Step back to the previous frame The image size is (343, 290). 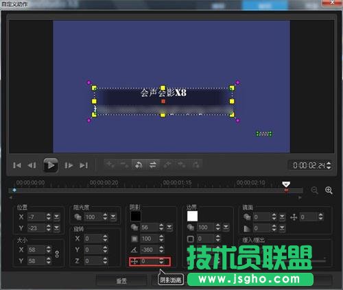[32, 165]
